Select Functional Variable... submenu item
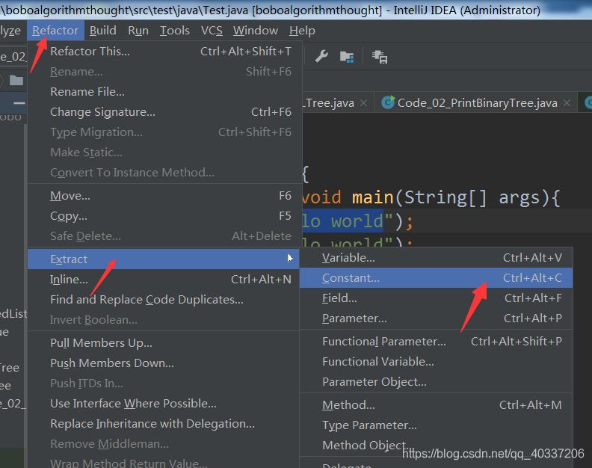 click(x=436, y=362)
